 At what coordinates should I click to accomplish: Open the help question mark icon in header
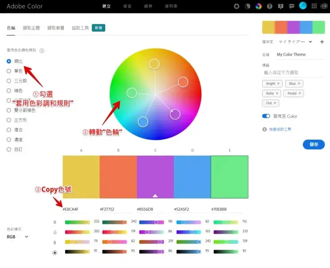[270, 6]
